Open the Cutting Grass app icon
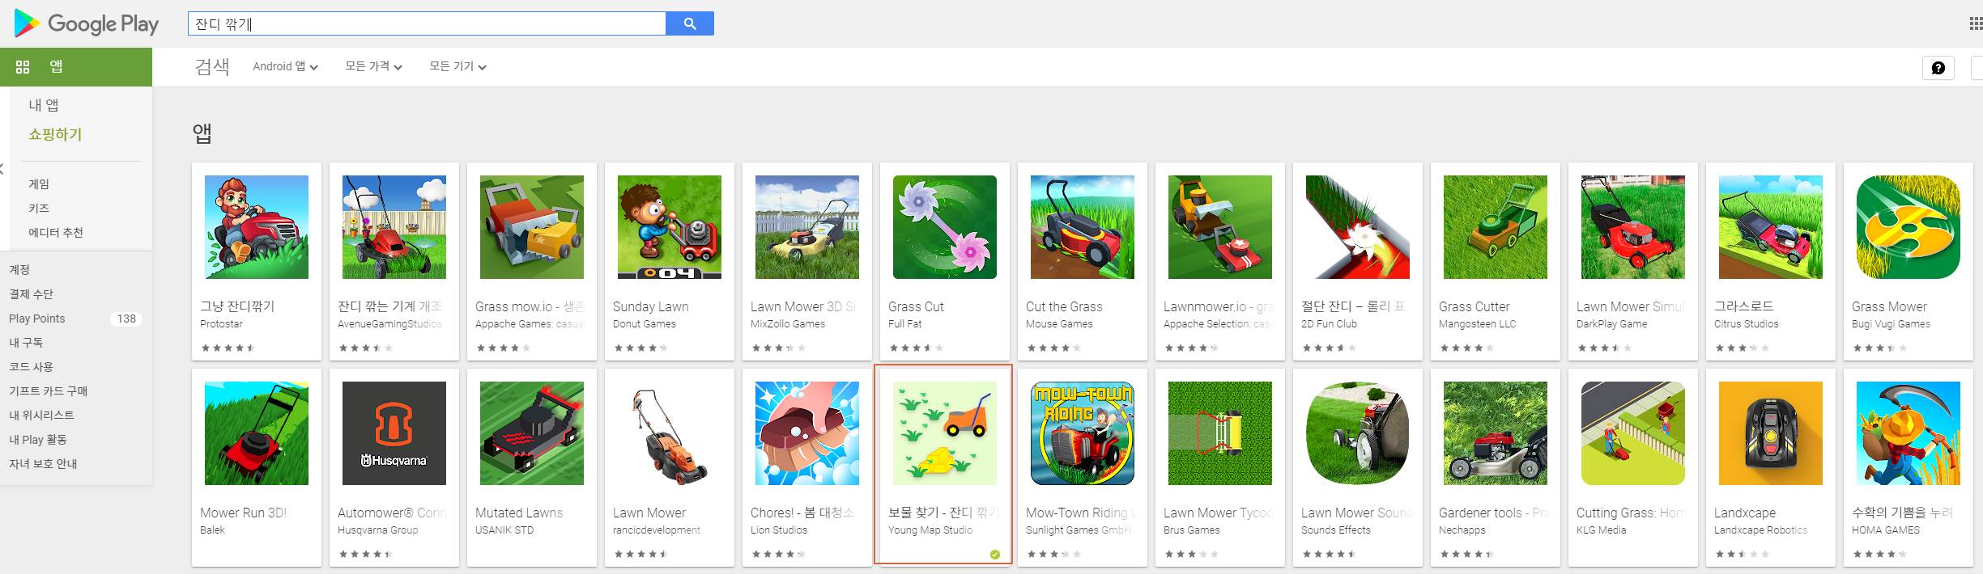Image resolution: width=1983 pixels, height=574 pixels. pyautogui.click(x=1633, y=433)
